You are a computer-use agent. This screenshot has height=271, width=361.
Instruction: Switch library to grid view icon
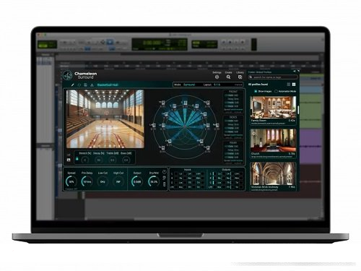click(x=294, y=85)
